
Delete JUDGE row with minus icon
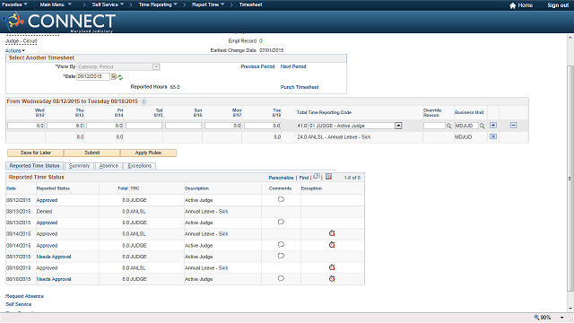click(513, 126)
